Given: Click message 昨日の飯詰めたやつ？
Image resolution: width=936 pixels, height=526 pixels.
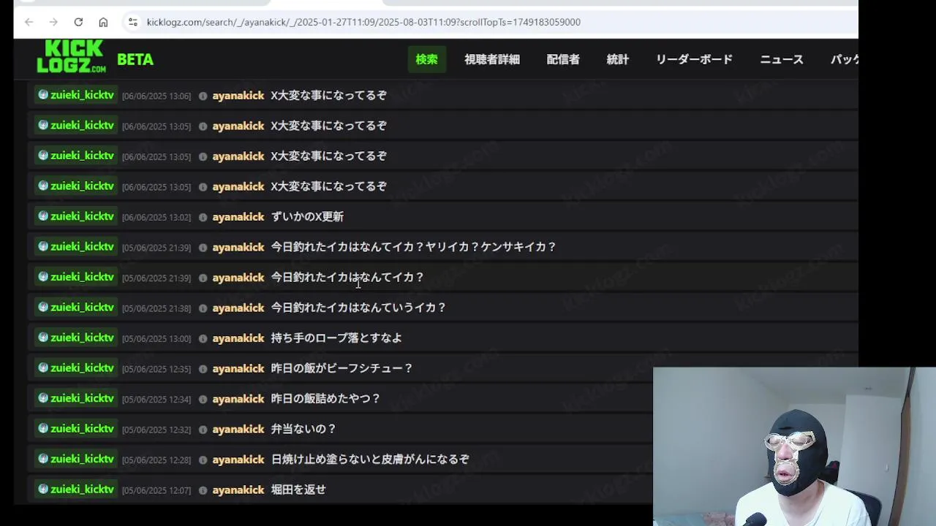Looking at the screenshot, I should pyautogui.click(x=325, y=399).
